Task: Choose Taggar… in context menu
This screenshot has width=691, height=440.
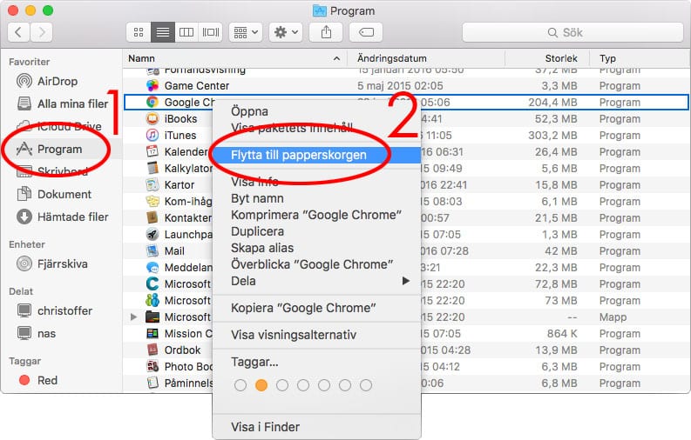Action: (x=316, y=363)
